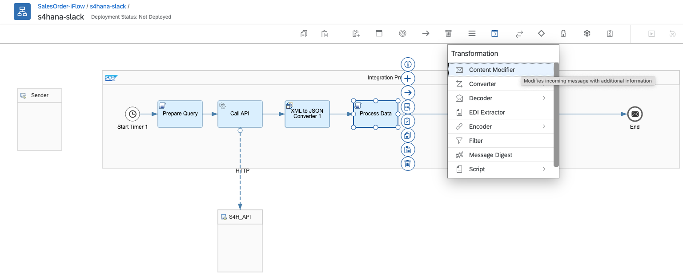Open the Events target icon
This screenshot has height=276, width=683.
(x=402, y=33)
